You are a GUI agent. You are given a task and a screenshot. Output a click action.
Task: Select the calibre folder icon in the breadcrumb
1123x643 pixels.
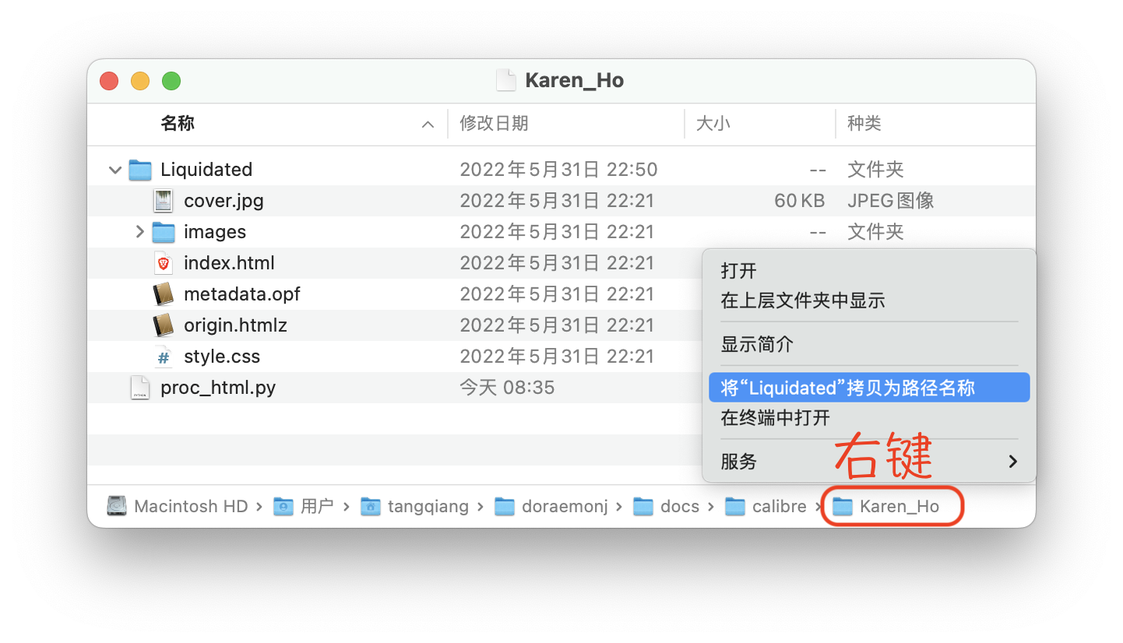tap(736, 506)
